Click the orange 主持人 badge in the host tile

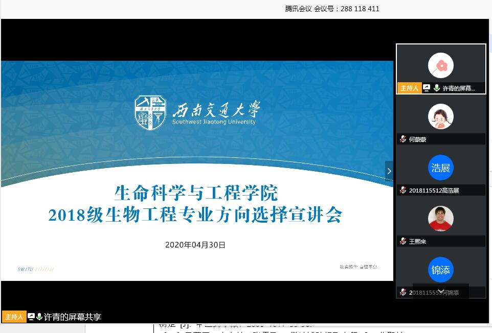[x=410, y=88]
